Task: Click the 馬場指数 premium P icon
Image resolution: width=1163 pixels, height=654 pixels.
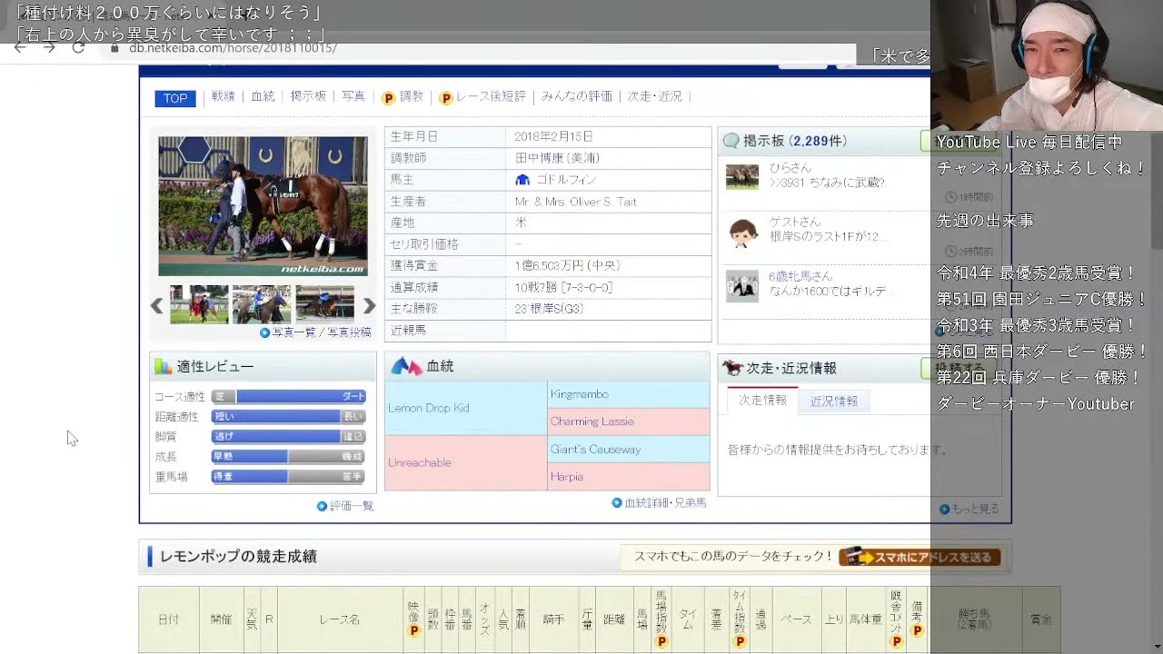Action: [661, 642]
